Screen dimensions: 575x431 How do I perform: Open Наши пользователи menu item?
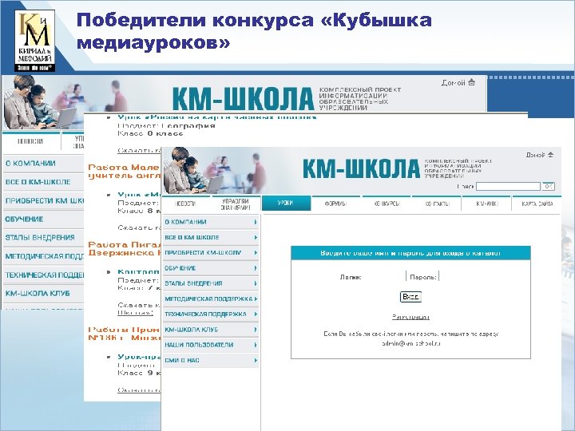(211, 345)
